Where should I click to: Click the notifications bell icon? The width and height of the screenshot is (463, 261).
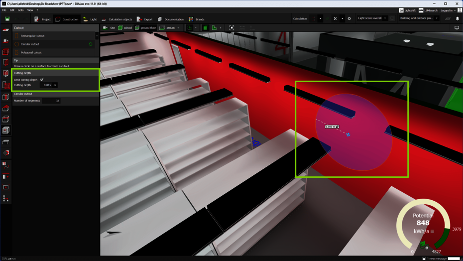pos(458,18)
